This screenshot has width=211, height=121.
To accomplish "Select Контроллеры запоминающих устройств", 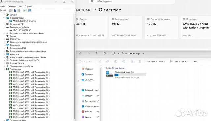I will point(28,51).
